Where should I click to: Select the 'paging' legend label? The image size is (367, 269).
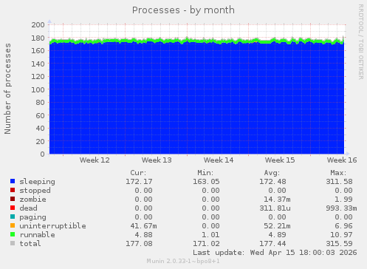pos(32,217)
